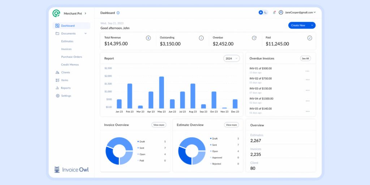Click the info icon on Outstanding card

coord(201,38)
